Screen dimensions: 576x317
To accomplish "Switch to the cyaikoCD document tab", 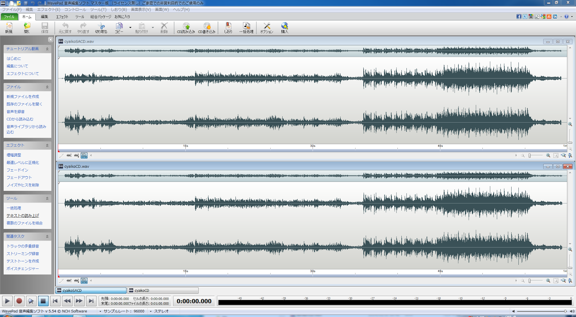I will tap(163, 290).
